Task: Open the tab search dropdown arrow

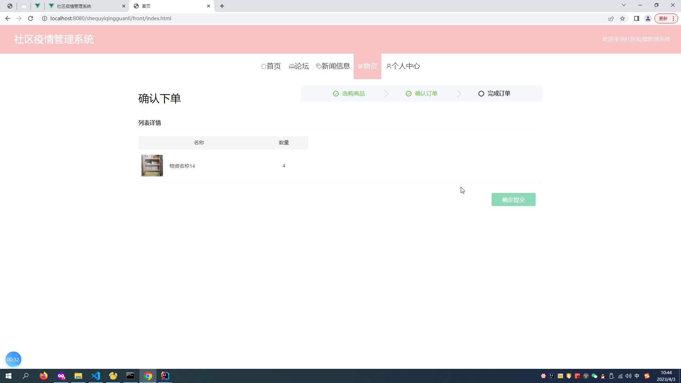Action: click(x=624, y=5)
